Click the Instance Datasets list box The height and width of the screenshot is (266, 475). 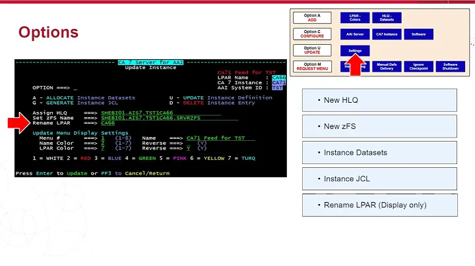click(379, 153)
